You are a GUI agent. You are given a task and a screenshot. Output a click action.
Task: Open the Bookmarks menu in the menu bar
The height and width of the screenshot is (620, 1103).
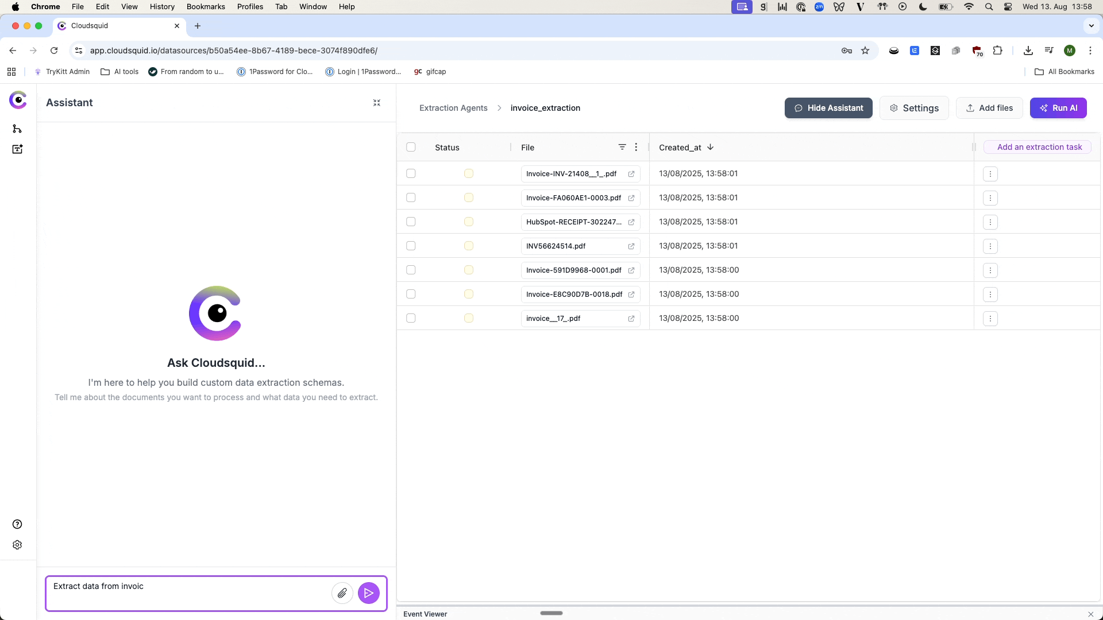coord(205,6)
